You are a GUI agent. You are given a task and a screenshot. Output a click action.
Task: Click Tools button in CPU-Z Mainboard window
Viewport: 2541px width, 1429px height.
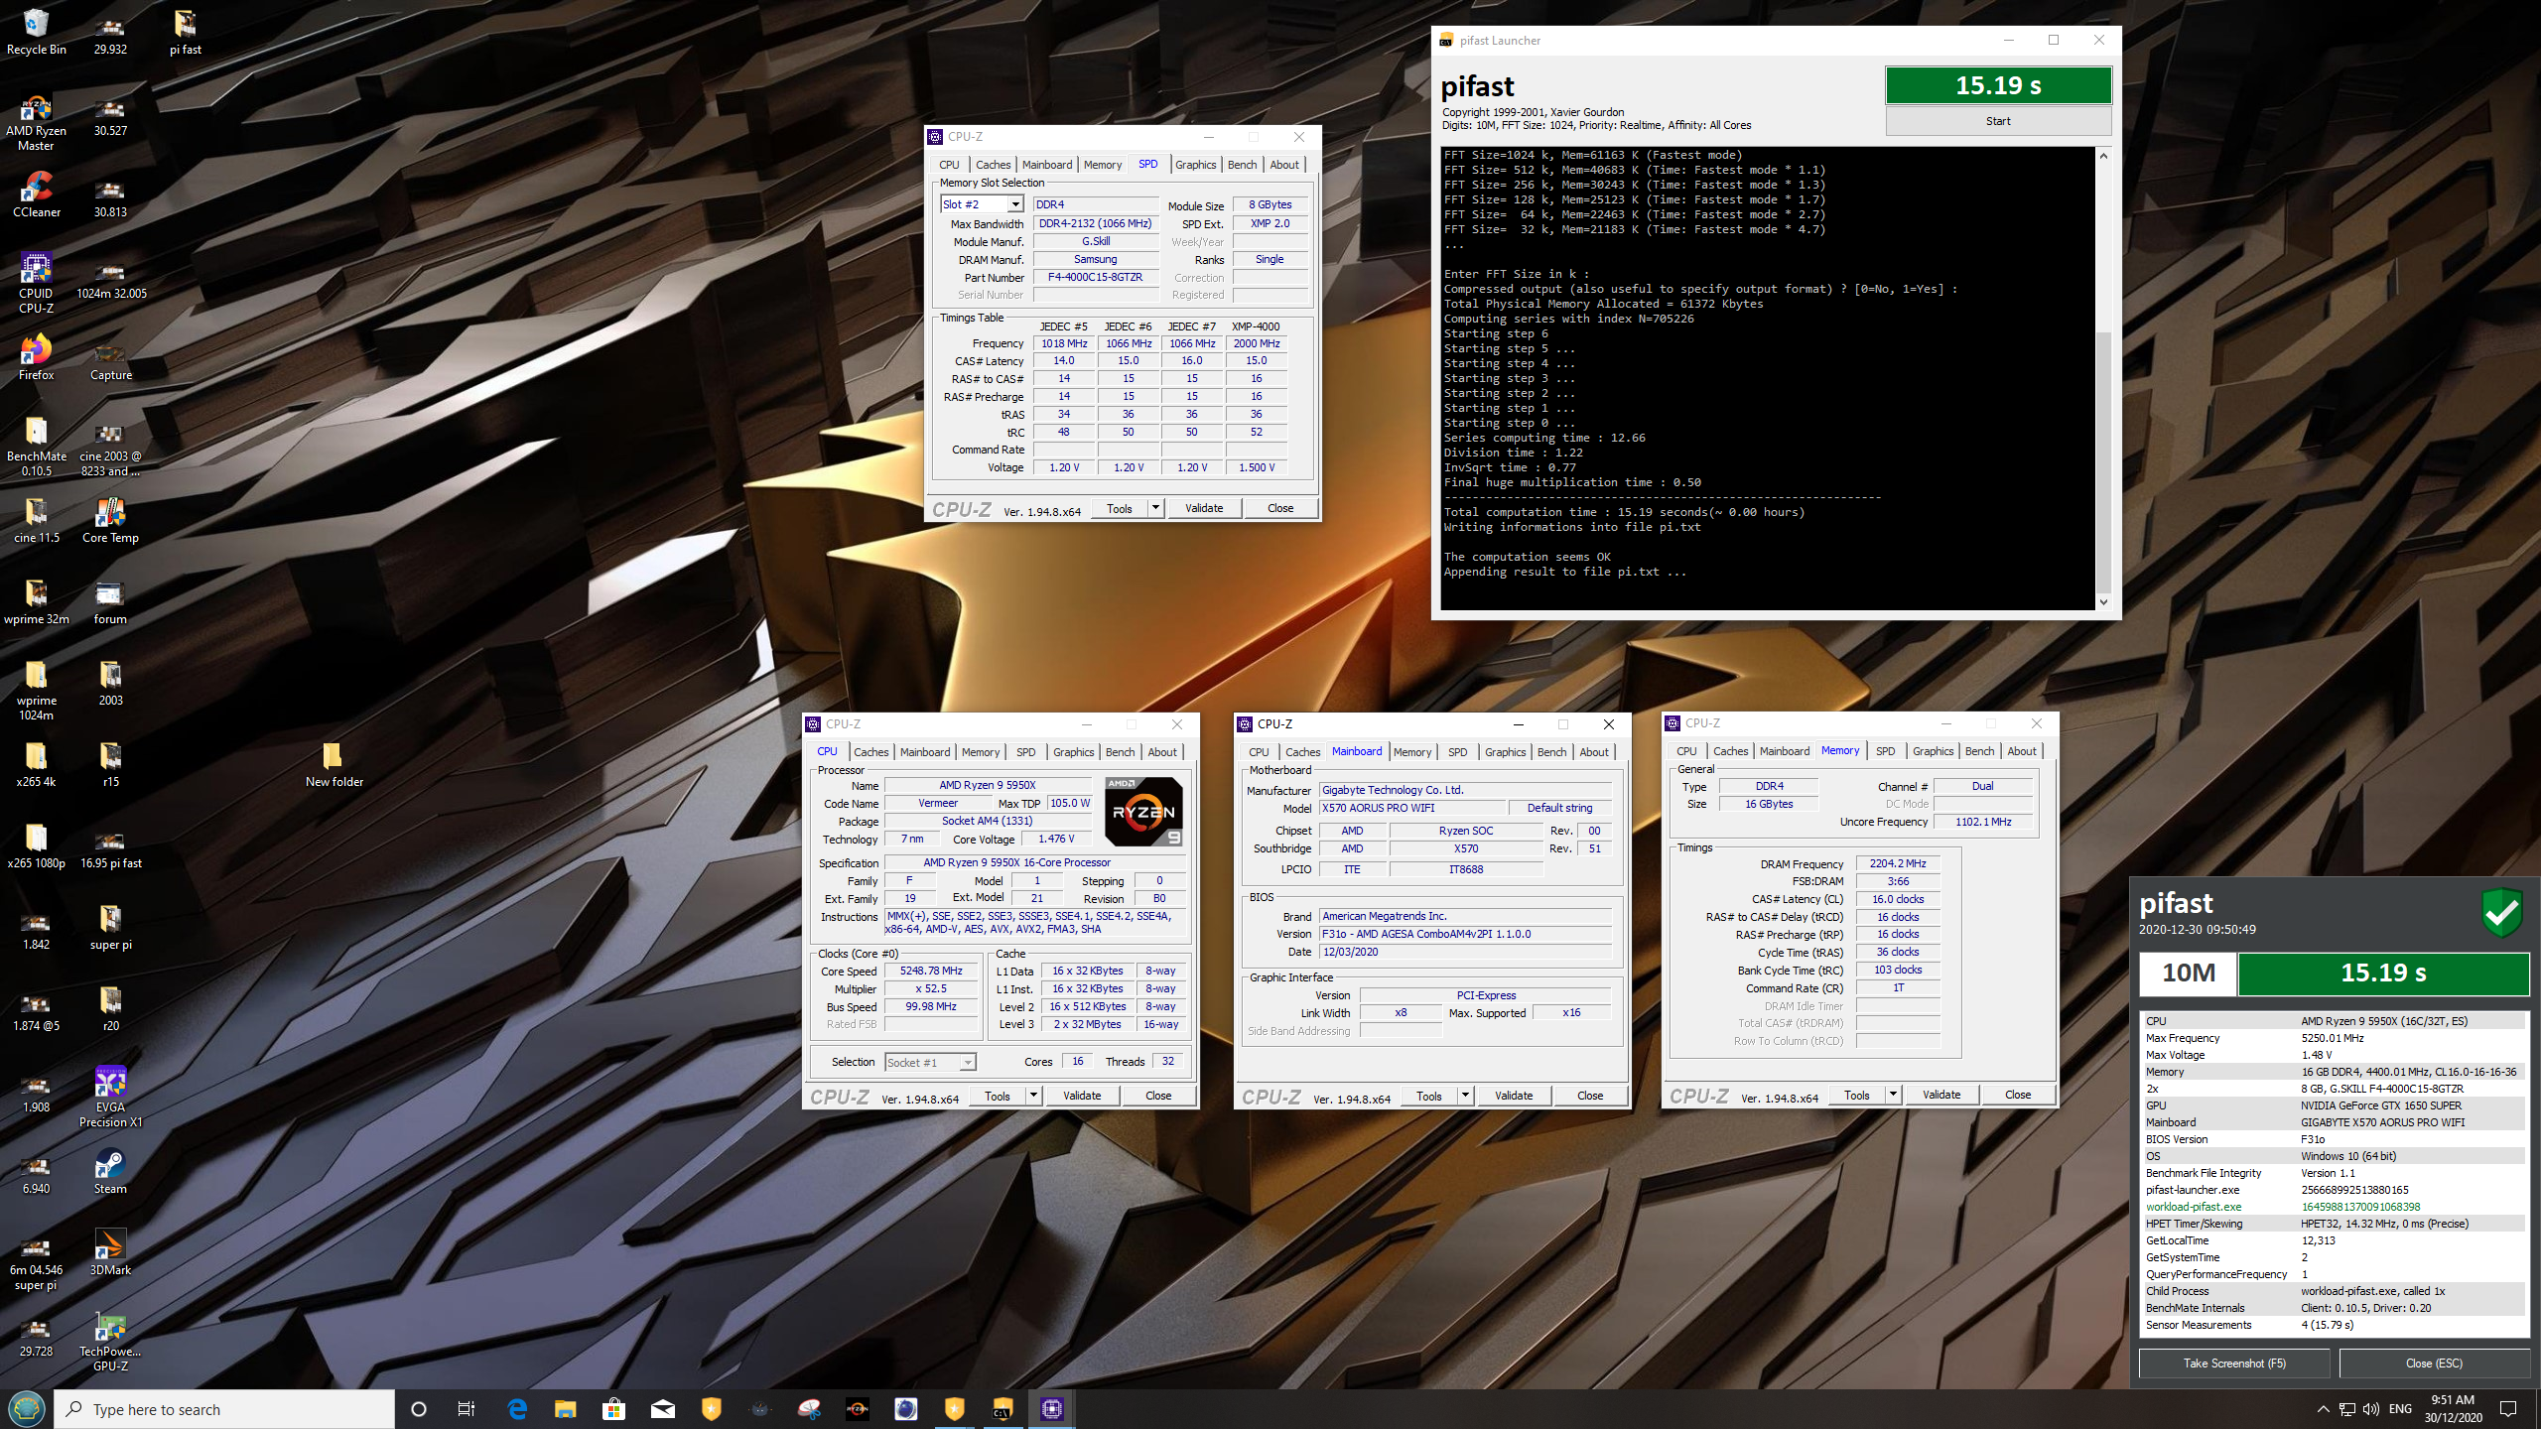click(1429, 1096)
